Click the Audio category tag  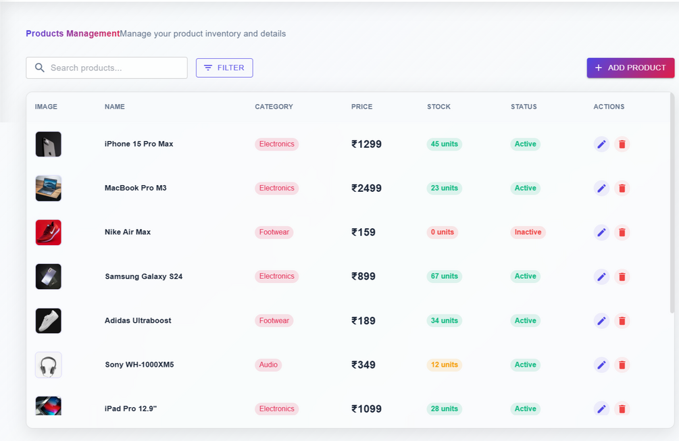[268, 365]
